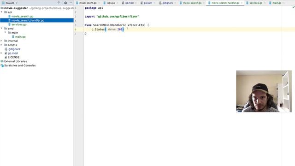
Task: Select the internal folder
Action: pyautogui.click(x=12, y=41)
